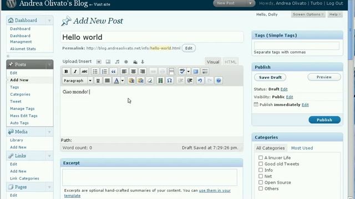
Task: Justify text with align full
Action: (x=107, y=81)
